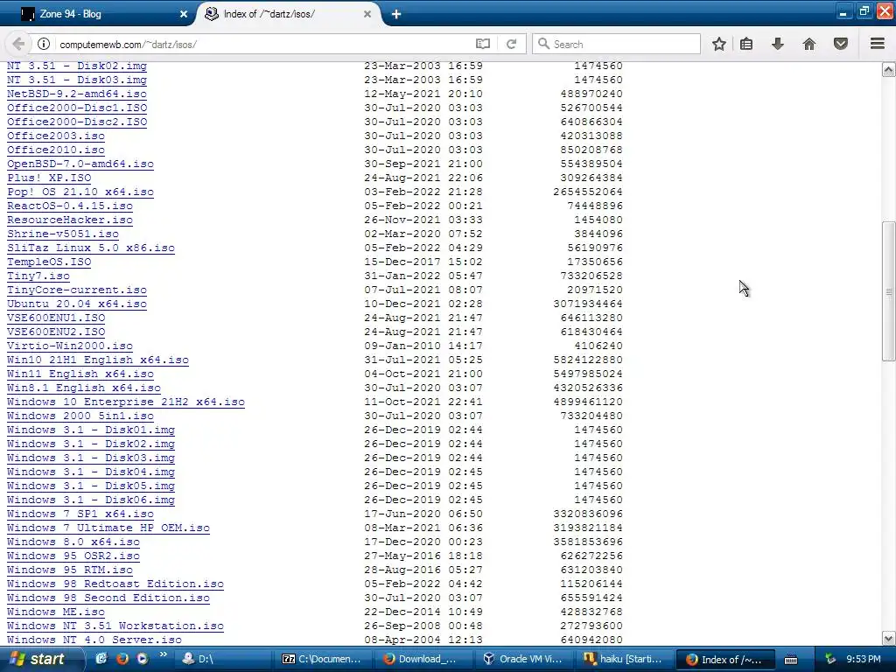This screenshot has height=672, width=896.
Task: Open Windows 3.1 - Disk04.img link
Action: click(91, 472)
